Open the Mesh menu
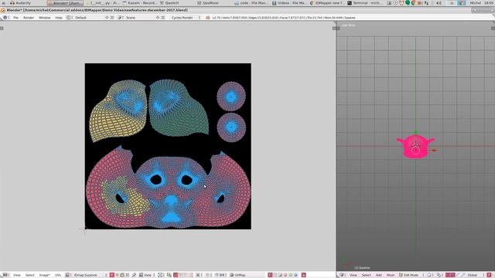This screenshot has height=278, width=495. (x=391, y=275)
